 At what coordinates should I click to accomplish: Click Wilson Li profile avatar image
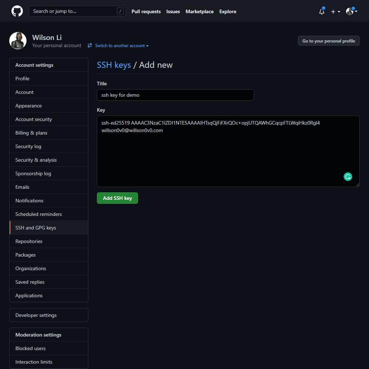tap(18, 41)
